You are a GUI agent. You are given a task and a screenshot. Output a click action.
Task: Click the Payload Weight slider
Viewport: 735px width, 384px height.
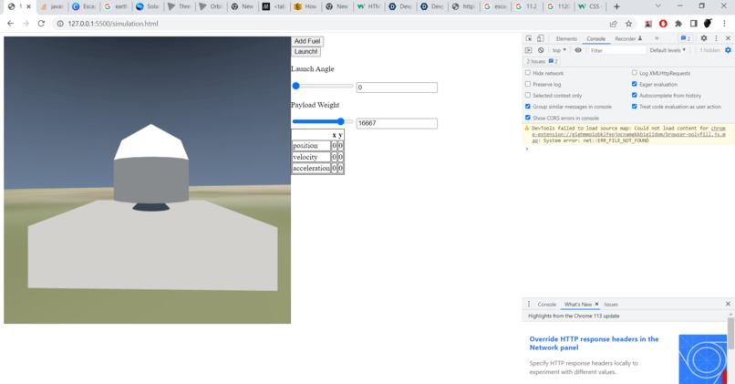click(x=323, y=121)
